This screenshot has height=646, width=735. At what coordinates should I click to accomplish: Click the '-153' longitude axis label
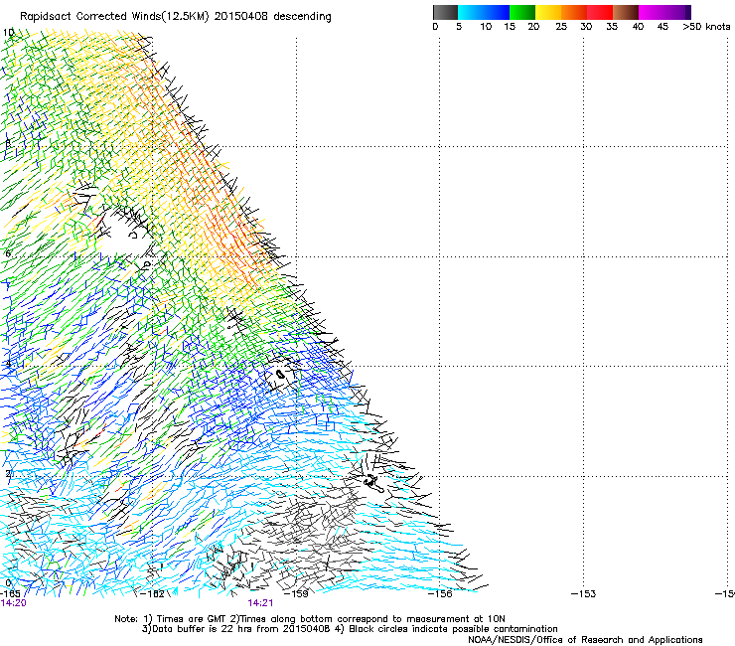coord(583,594)
